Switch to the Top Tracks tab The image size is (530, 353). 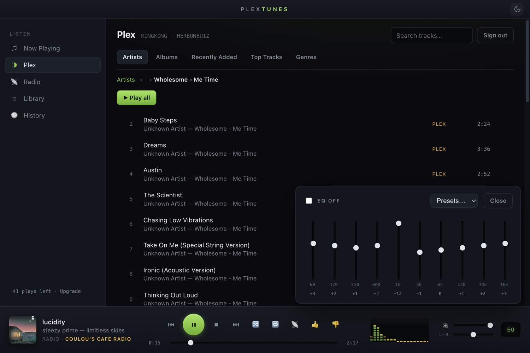click(266, 57)
